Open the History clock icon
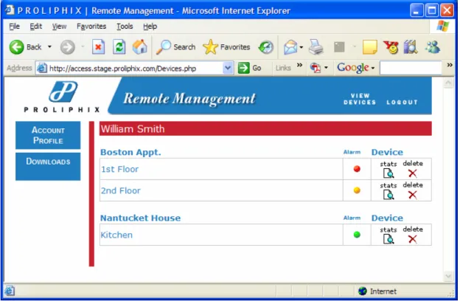 click(266, 47)
